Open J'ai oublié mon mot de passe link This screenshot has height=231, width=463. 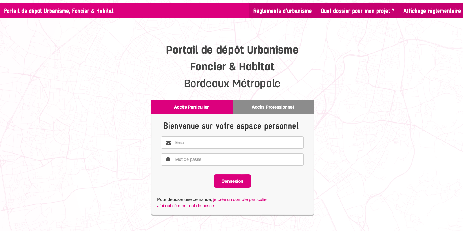click(x=186, y=206)
